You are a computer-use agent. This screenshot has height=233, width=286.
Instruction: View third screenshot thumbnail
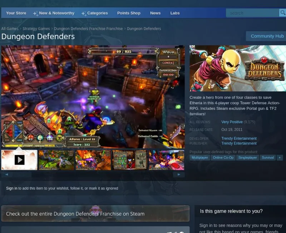93,160
